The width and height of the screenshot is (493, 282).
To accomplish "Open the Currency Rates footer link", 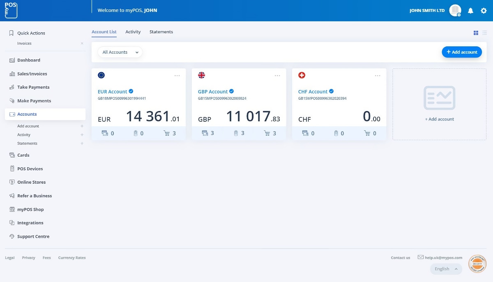I will (72, 258).
